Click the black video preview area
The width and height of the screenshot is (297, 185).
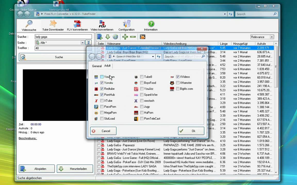55,95
